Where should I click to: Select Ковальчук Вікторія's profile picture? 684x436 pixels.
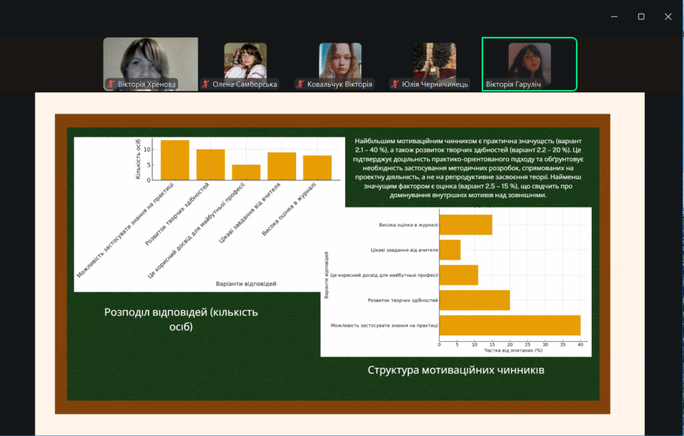coord(340,60)
